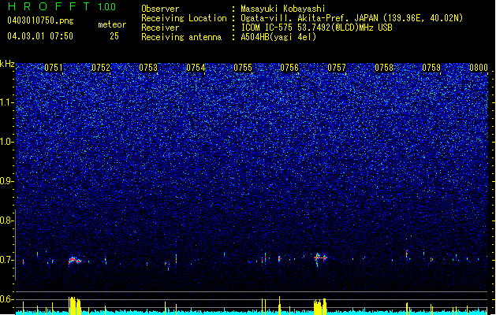Viewport: 496px width, 315px height.
Task: Click the 0751 time marker
Action: point(54,68)
